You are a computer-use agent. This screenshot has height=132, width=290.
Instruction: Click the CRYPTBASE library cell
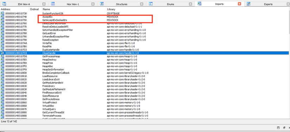113,13
